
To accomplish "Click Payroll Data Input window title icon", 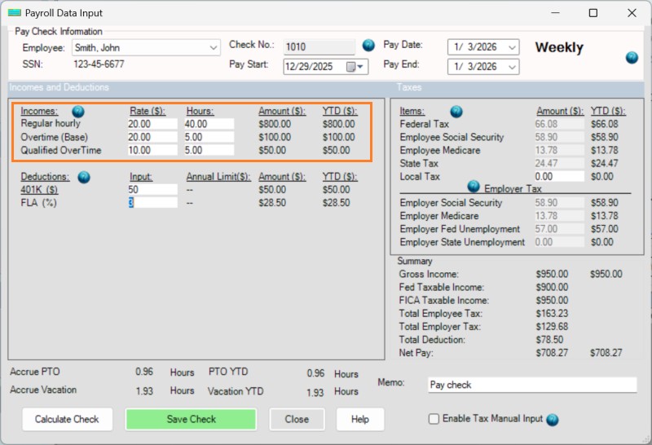I will tap(15, 13).
